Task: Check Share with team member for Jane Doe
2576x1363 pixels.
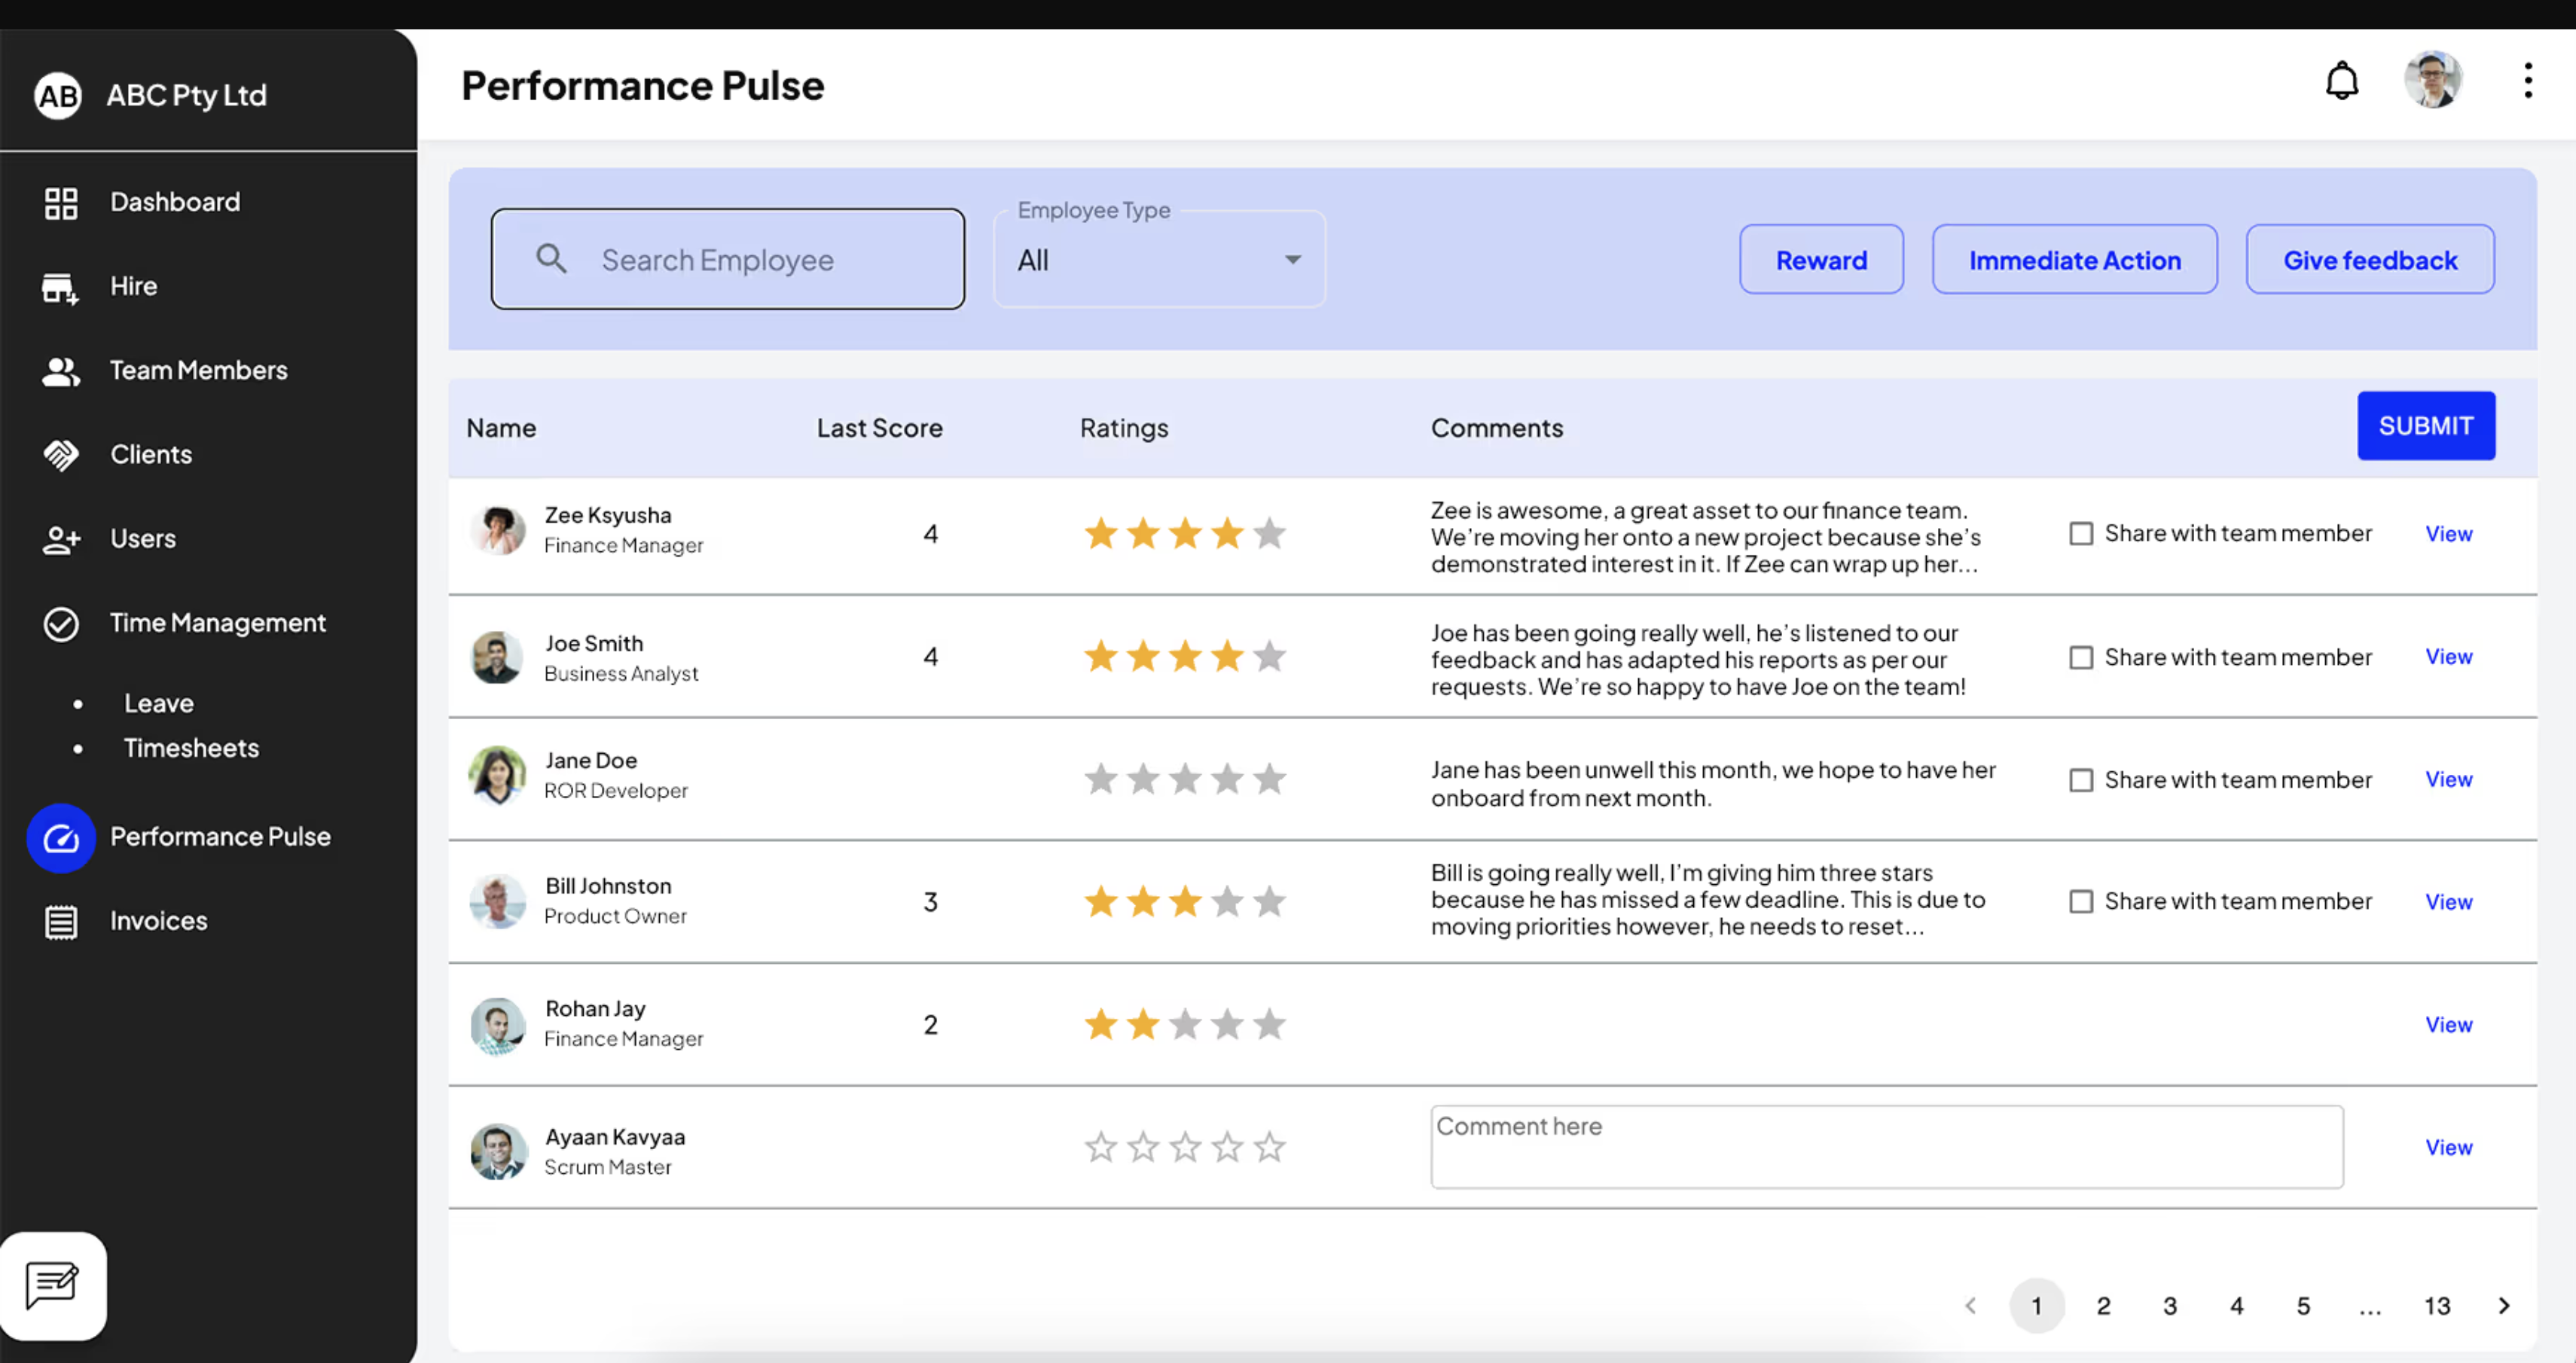Action: (x=2081, y=780)
